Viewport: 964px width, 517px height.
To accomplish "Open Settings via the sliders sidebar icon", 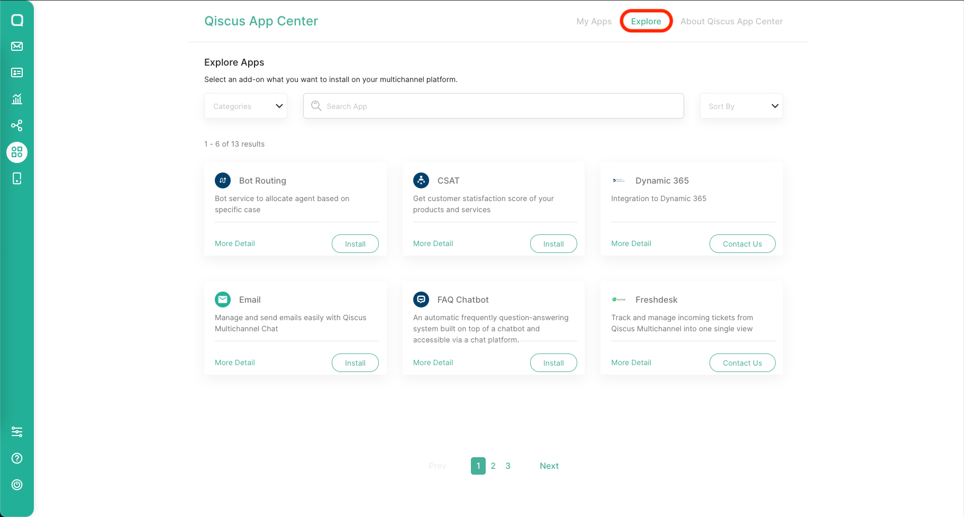I will coord(17,432).
